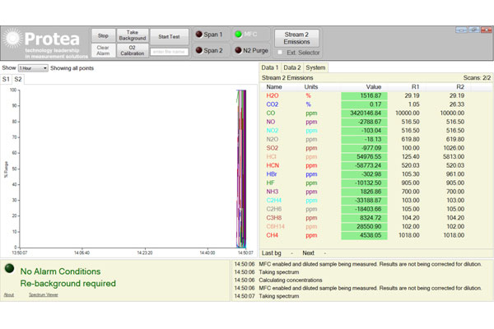
Task: Click the CO2 R2 value 26.33
Action: point(457,104)
